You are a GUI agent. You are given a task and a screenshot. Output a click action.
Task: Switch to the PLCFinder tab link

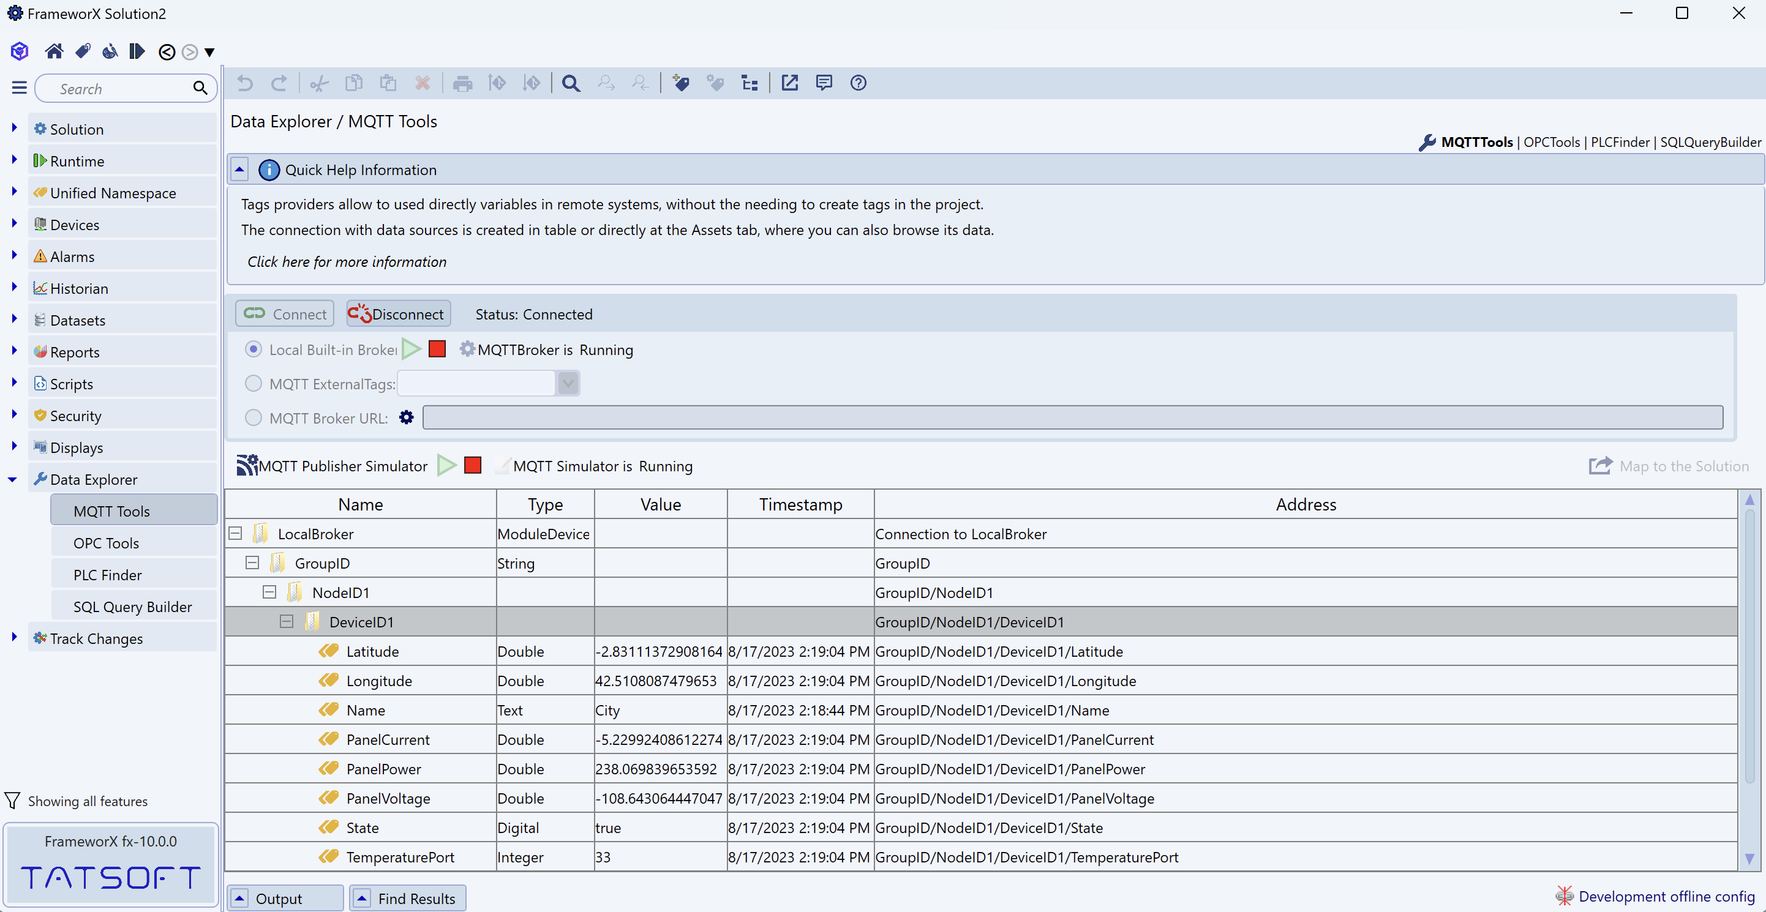click(x=1620, y=142)
